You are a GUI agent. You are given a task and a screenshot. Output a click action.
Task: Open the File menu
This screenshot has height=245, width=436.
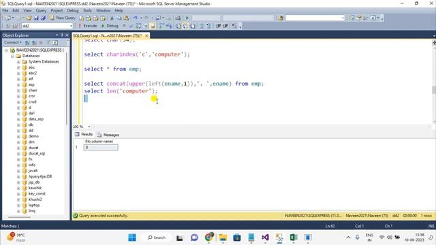(5, 11)
